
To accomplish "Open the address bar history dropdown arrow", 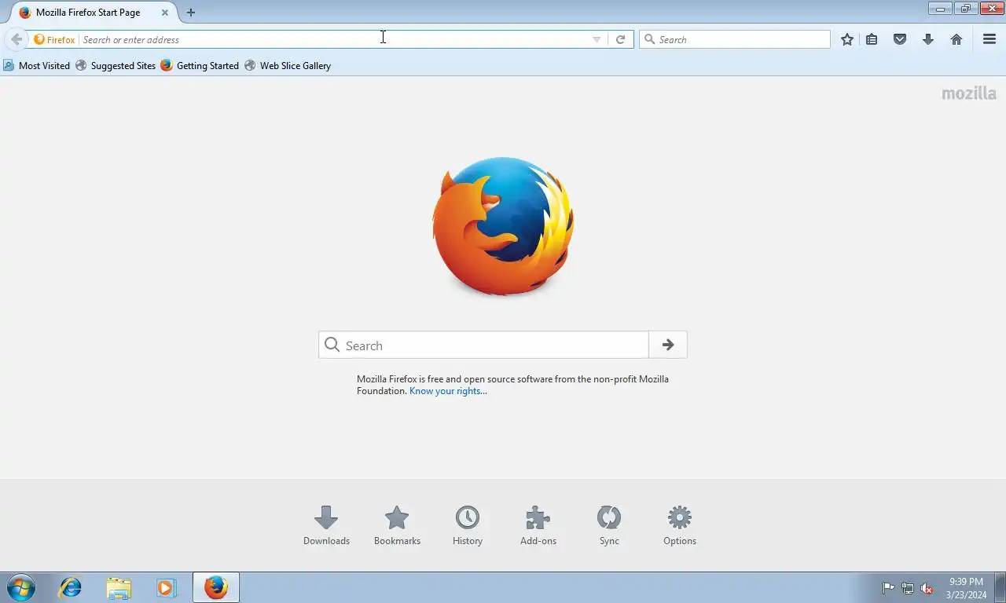I will tap(597, 40).
